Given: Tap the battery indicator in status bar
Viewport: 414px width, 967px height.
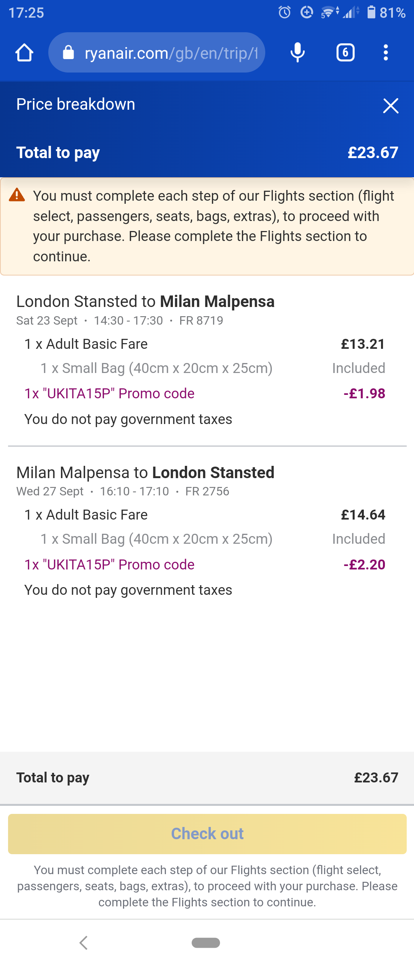Looking at the screenshot, I should click(371, 12).
